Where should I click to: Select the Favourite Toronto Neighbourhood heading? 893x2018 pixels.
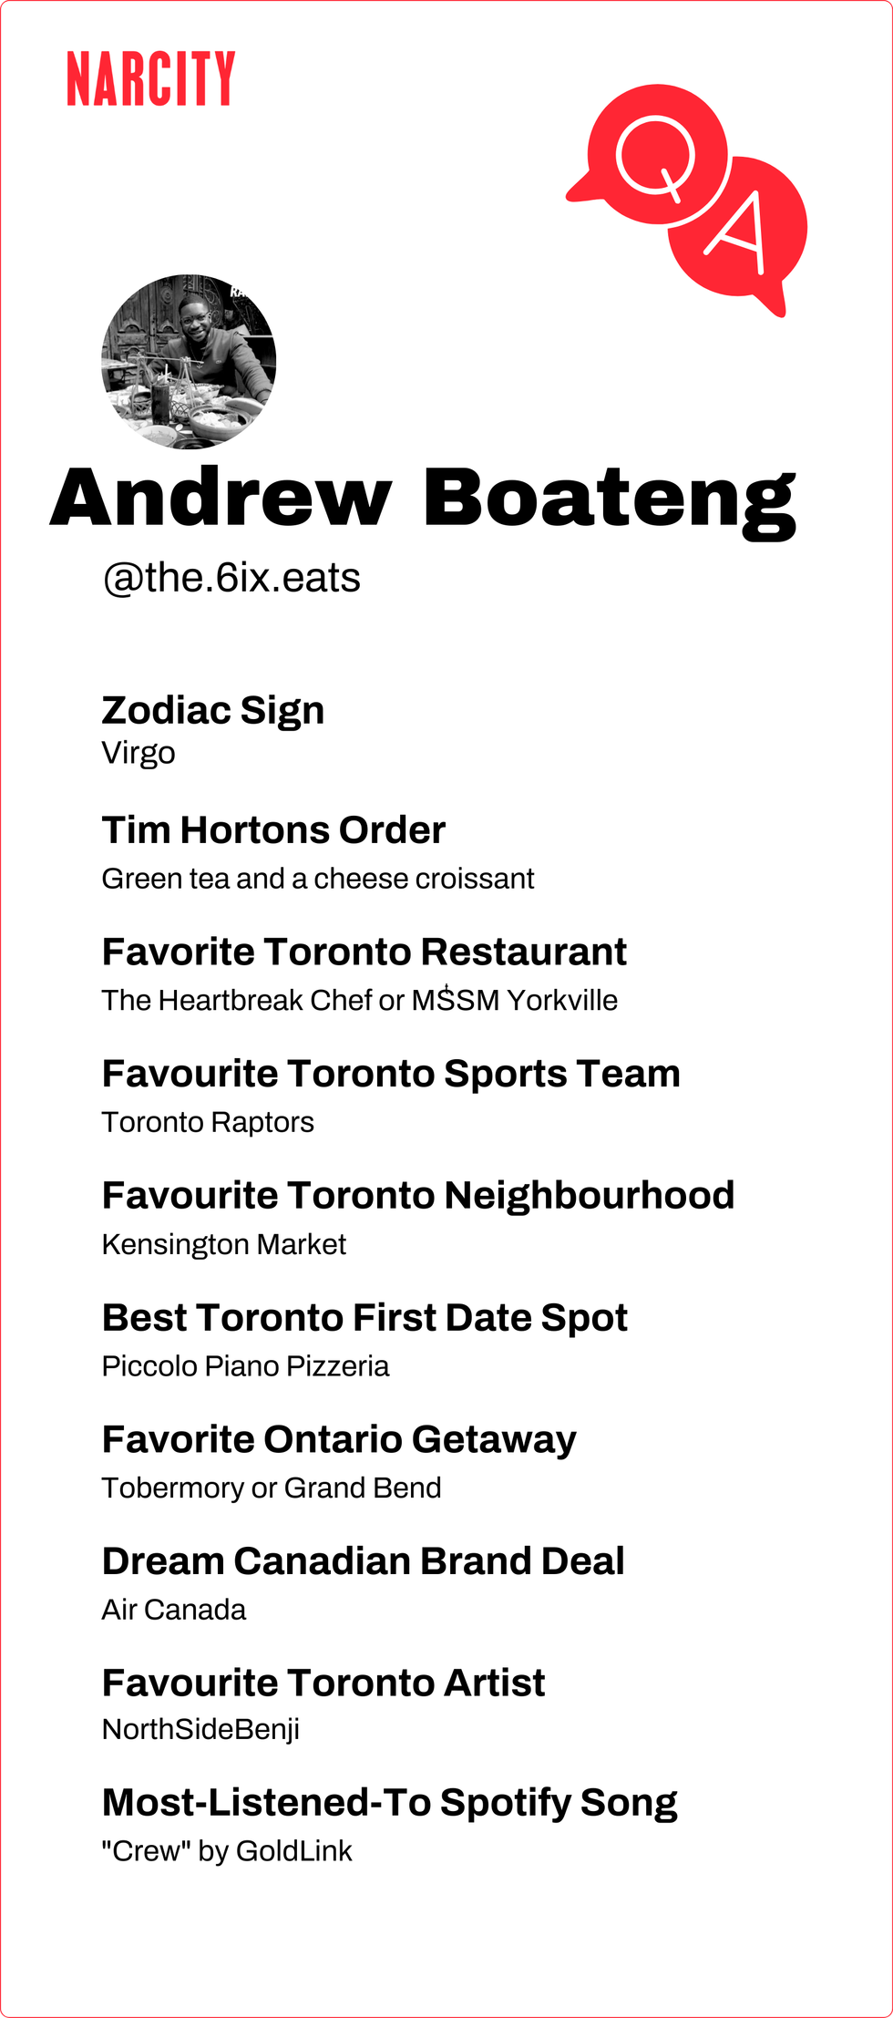[417, 1195]
